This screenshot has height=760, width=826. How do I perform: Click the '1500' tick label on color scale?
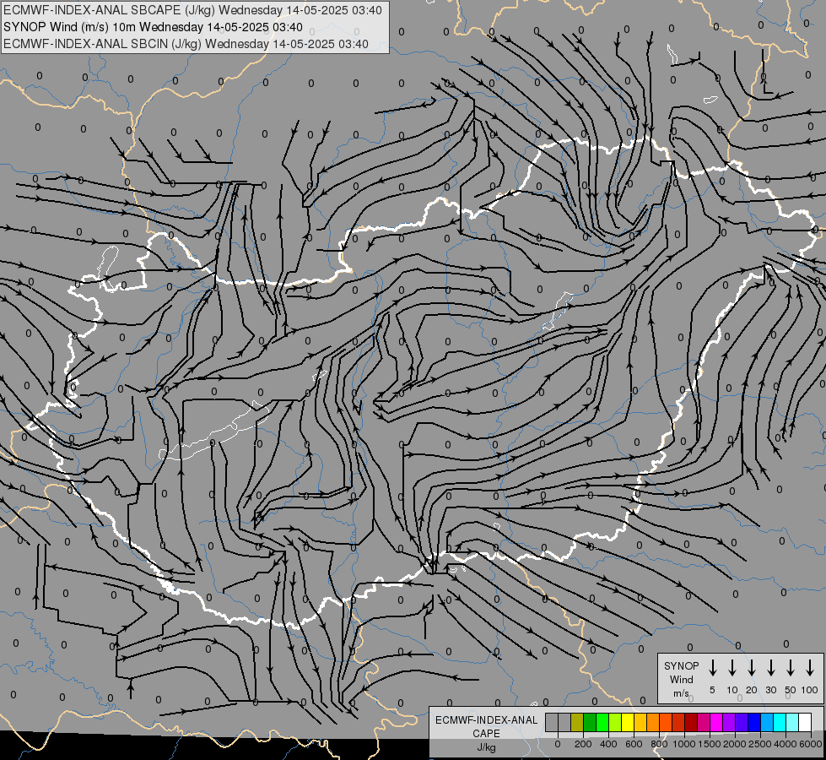pos(710,744)
